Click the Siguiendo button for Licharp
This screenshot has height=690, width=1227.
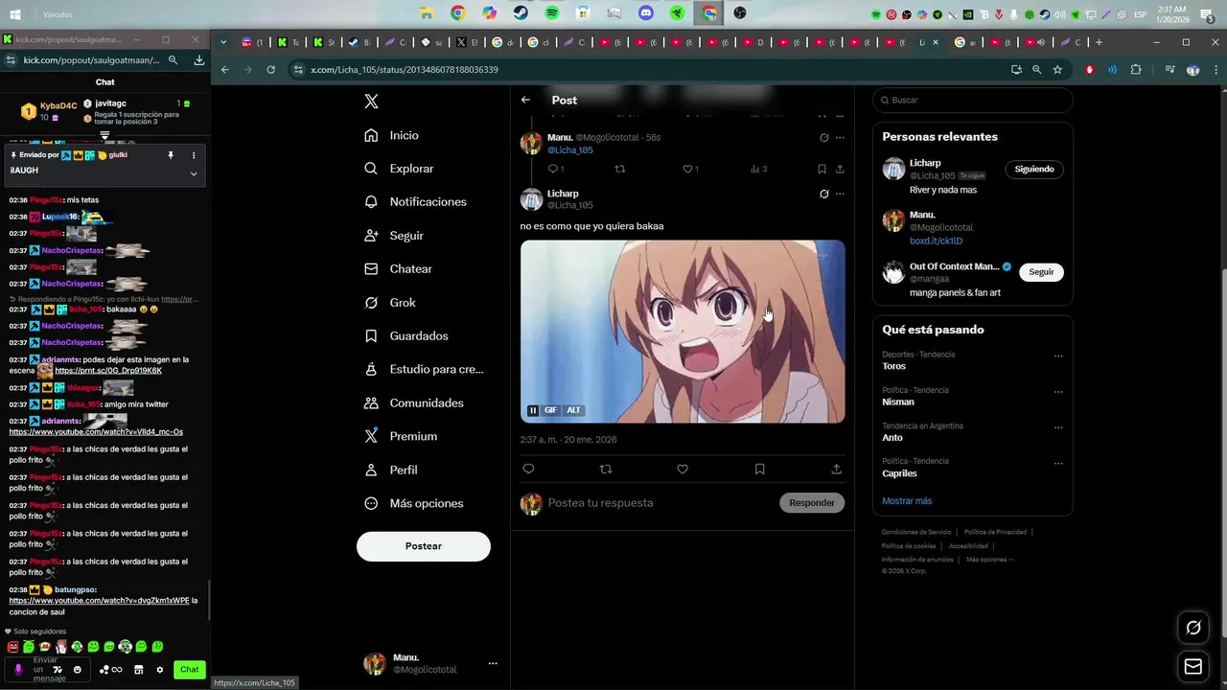click(1034, 169)
